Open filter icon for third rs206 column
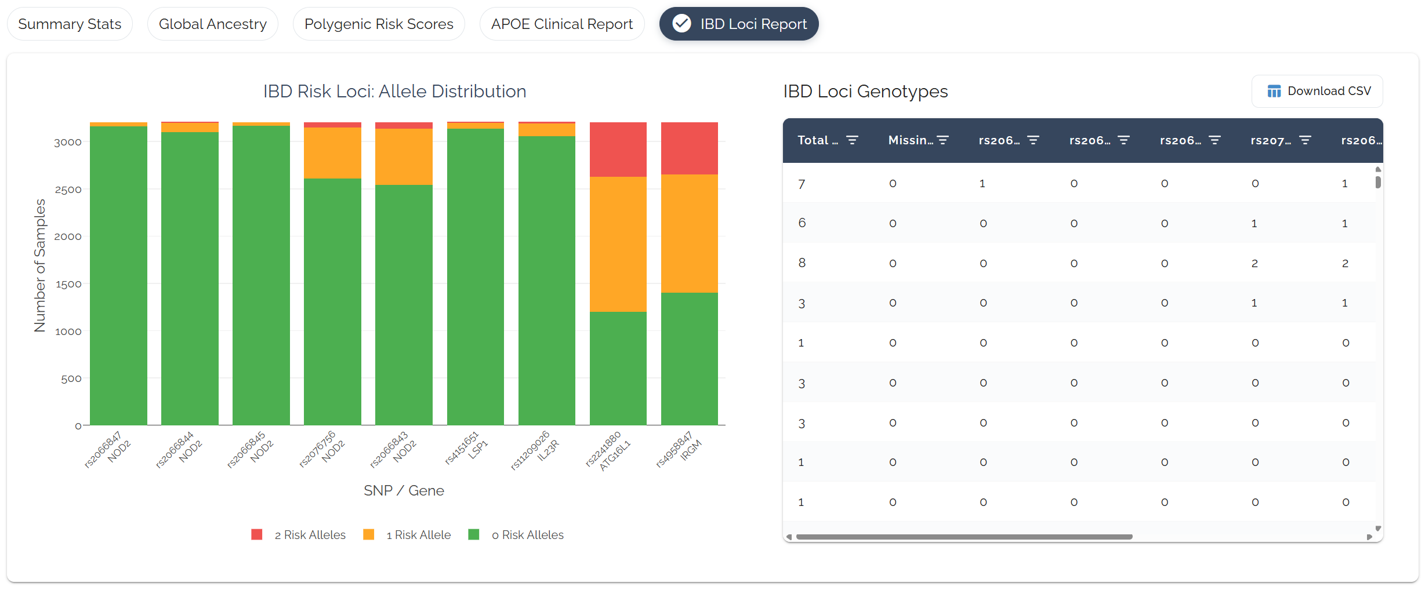 click(x=1214, y=140)
